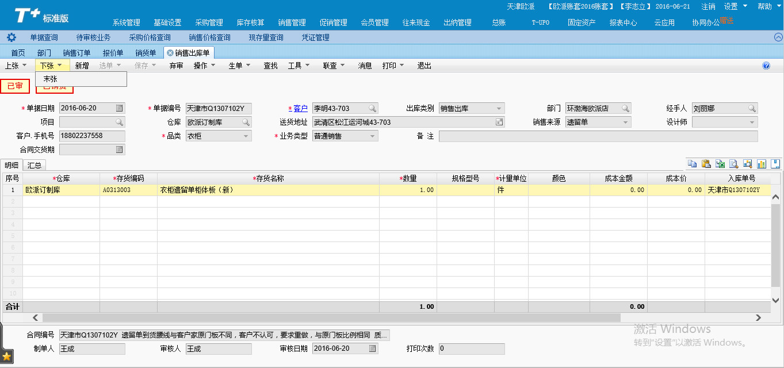Open the 现存量查询 shortcut
The width and height of the screenshot is (784, 368).
(x=266, y=37)
